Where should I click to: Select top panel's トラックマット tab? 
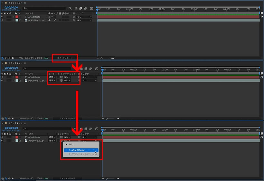click(15, 3)
